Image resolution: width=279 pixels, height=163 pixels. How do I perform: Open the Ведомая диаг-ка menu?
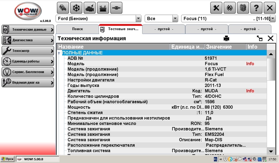click(28, 83)
